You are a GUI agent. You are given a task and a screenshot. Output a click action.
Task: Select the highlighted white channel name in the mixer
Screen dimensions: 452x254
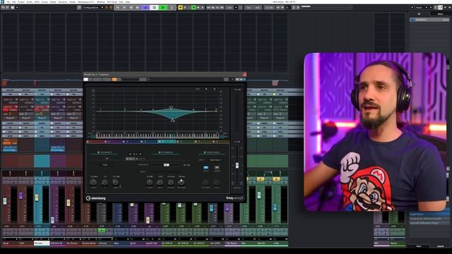(x=42, y=243)
